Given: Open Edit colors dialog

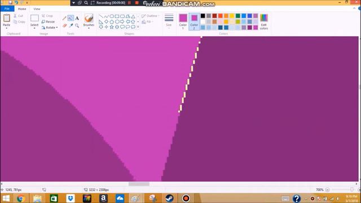Looking at the screenshot, I should pos(264,21).
